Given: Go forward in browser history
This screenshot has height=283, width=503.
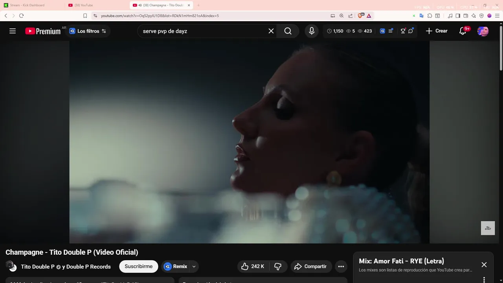Looking at the screenshot, I should (x=13, y=16).
